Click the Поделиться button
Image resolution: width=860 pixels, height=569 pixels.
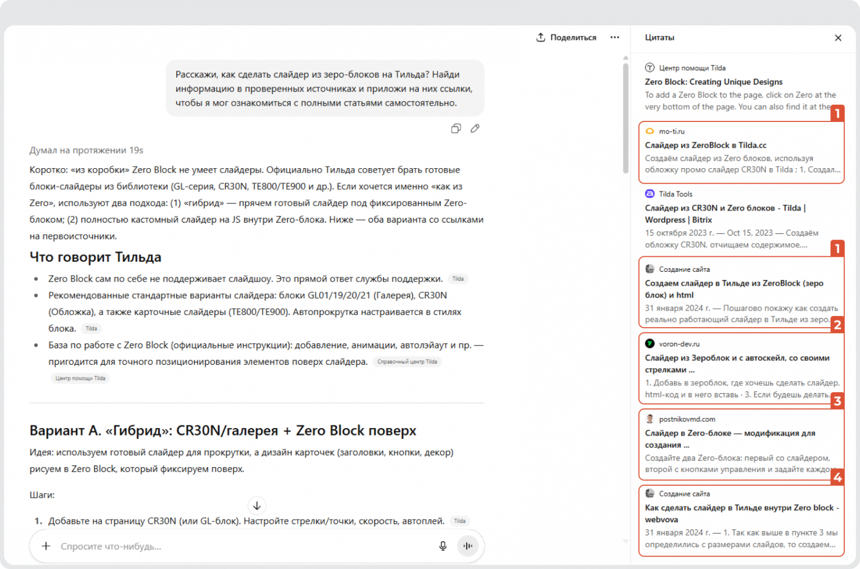[567, 37]
